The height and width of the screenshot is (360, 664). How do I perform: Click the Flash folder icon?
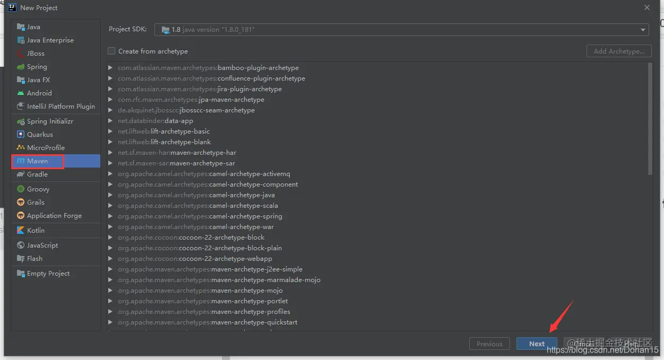click(21, 259)
